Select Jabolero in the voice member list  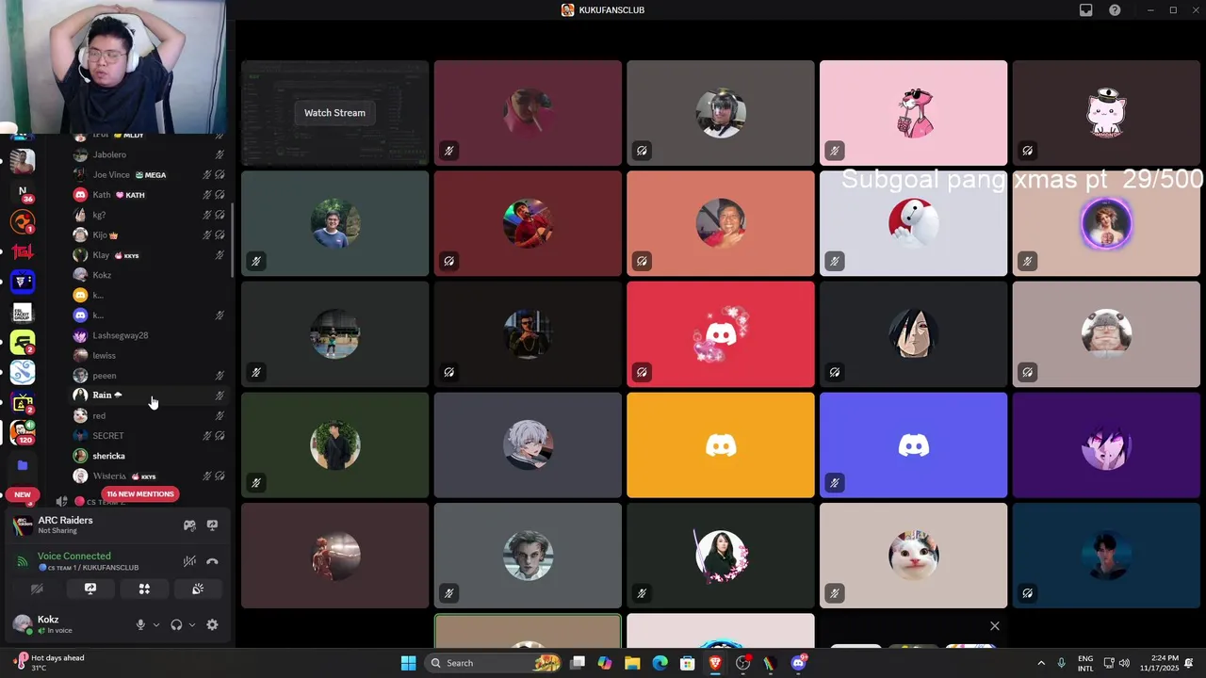pos(151,154)
